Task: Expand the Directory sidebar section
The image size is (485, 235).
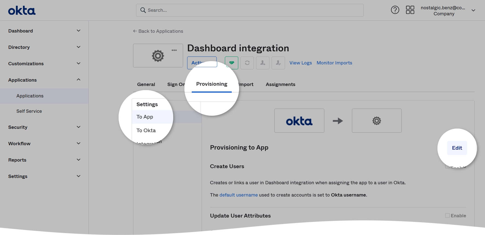Action: [44, 47]
